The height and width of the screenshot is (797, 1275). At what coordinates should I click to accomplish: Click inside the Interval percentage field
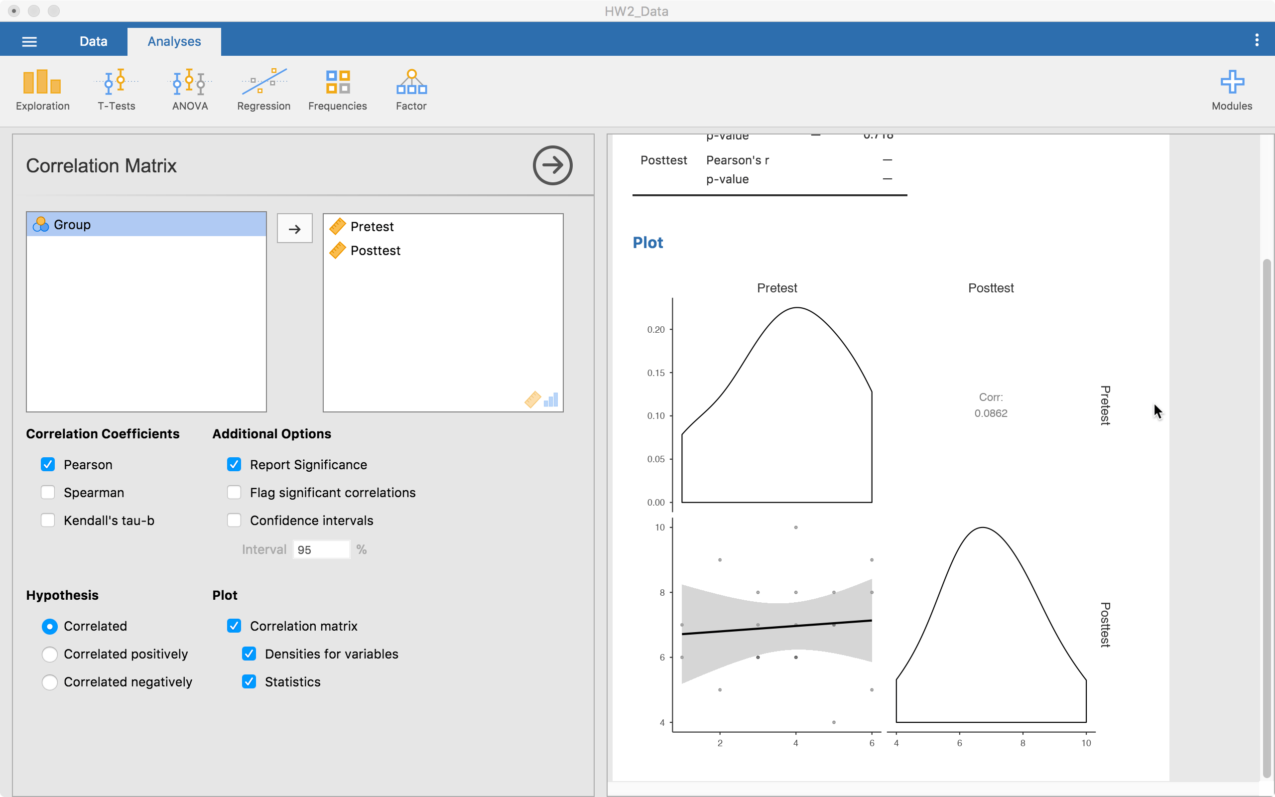pos(320,549)
